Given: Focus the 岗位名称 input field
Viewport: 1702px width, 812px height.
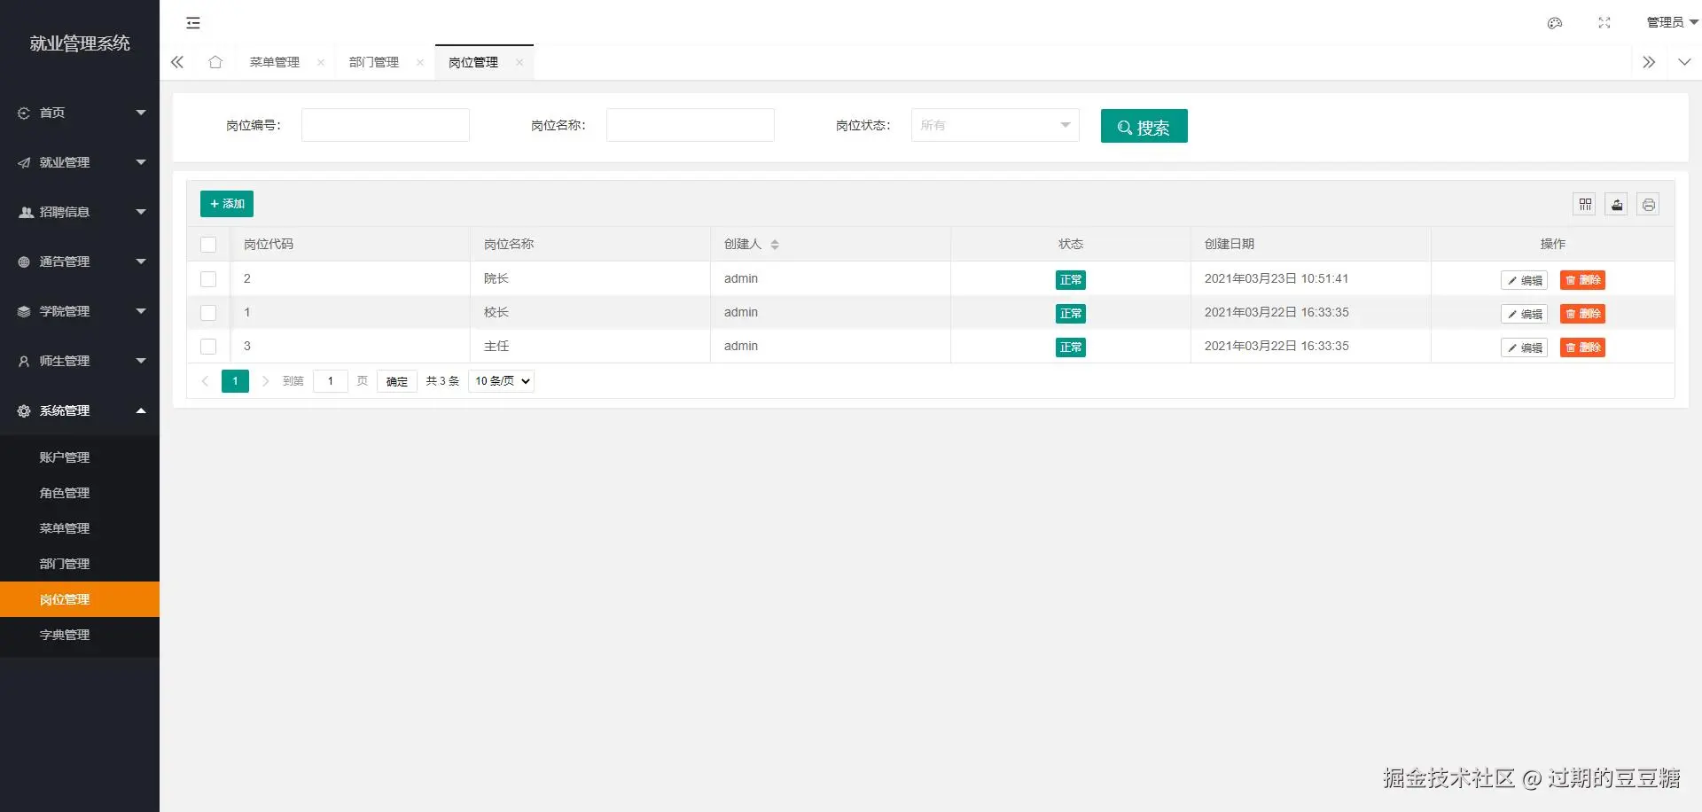Looking at the screenshot, I should click(x=691, y=125).
